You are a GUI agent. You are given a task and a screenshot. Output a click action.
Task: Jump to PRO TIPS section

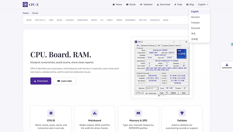(x=143, y=20)
